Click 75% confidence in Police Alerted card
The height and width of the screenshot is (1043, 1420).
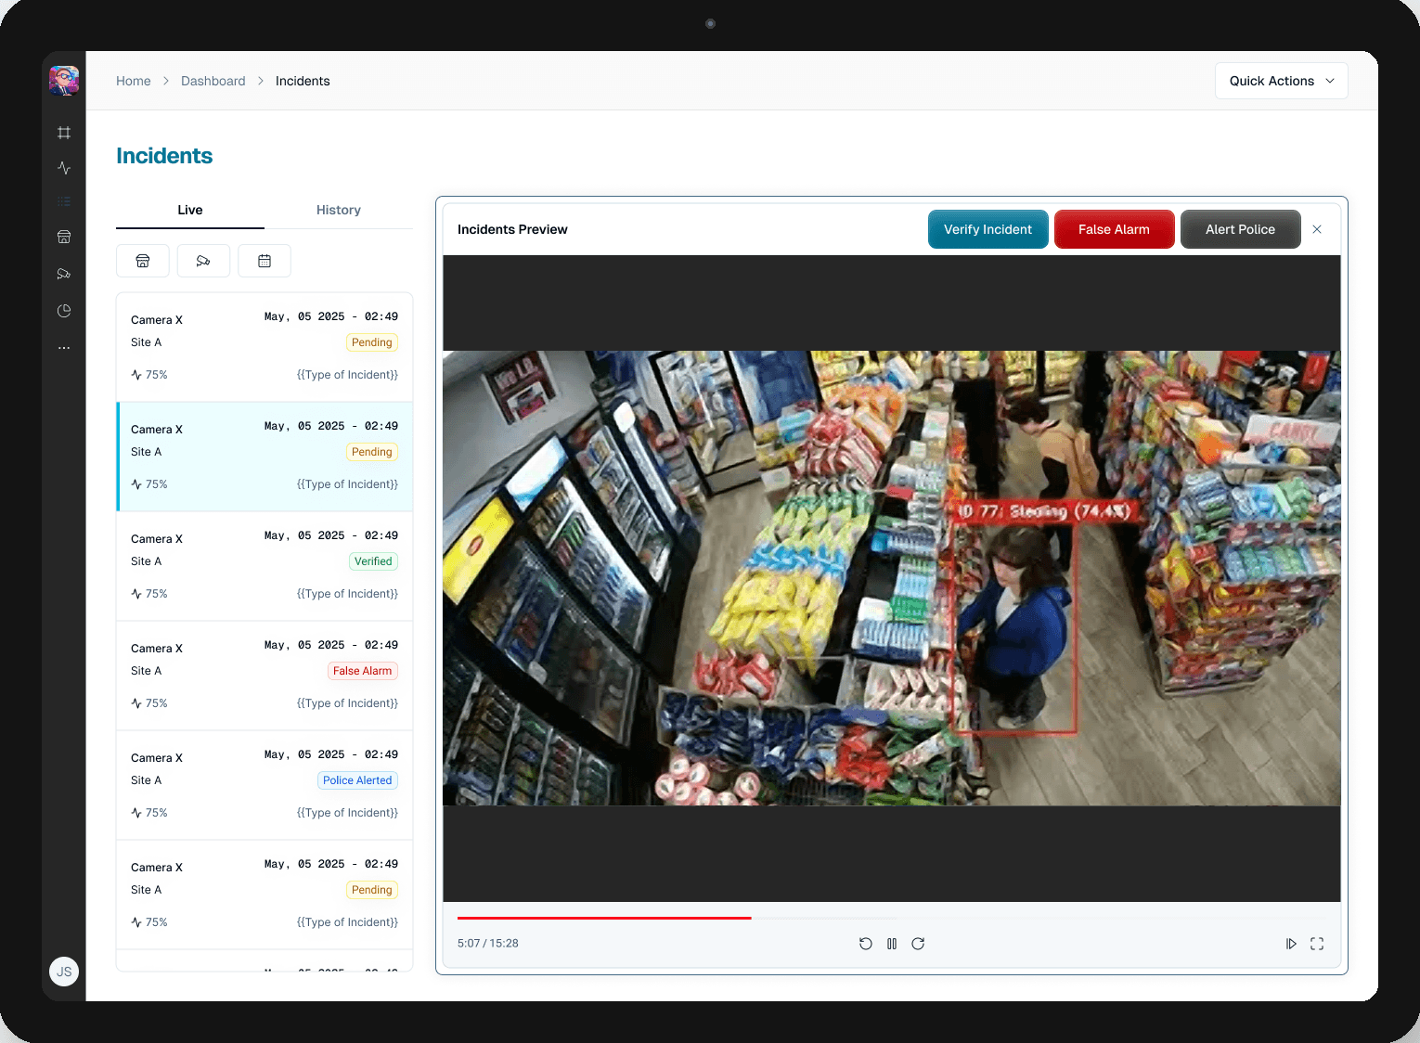pyautogui.click(x=149, y=813)
